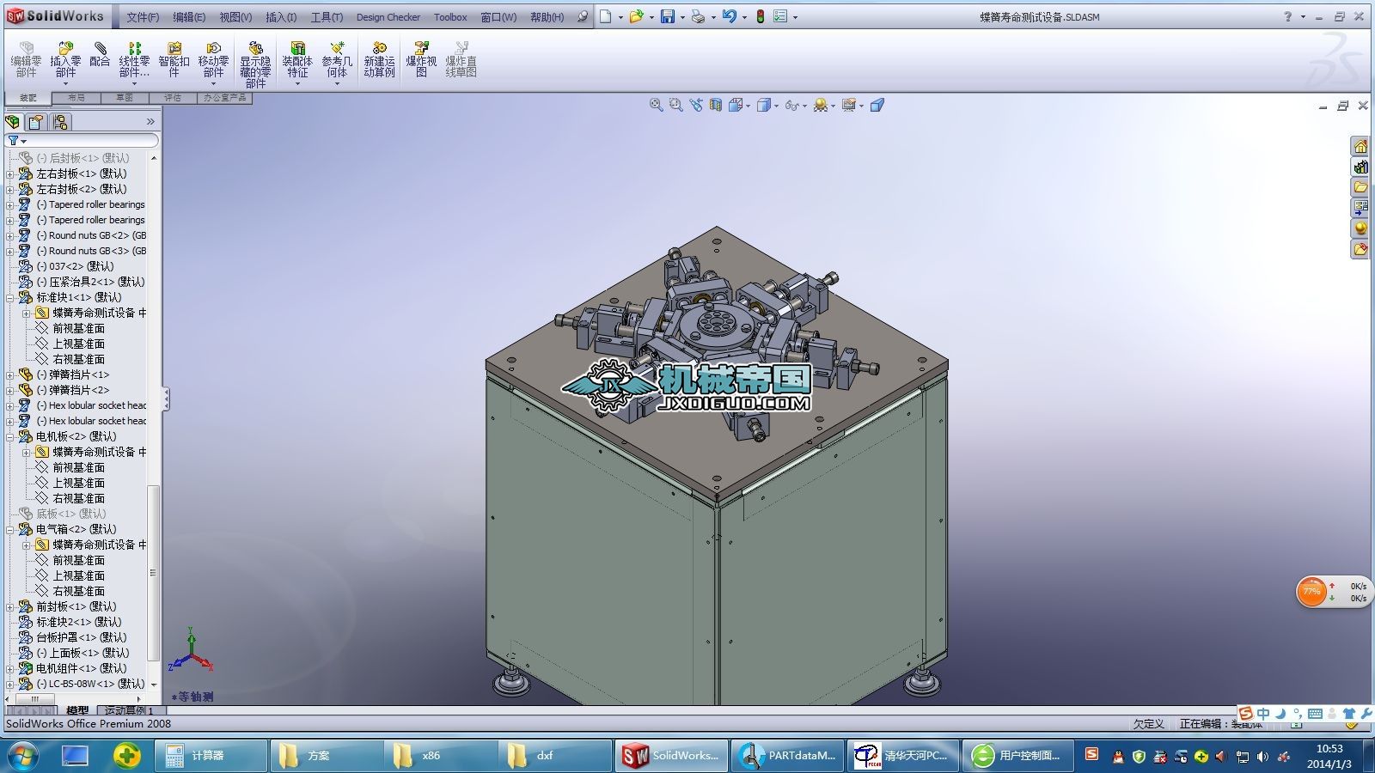The image size is (1375, 773).
Task: Save the assembly with the floppy icon
Action: (668, 16)
